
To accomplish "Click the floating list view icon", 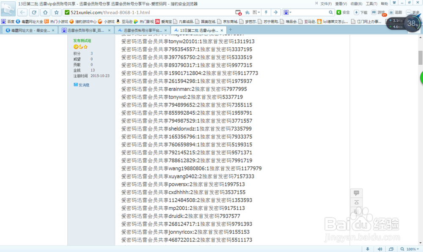I will (x=356, y=211).
